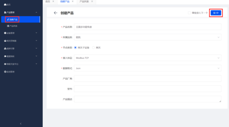Expand the 规则引擎 menu chevron
The height and width of the screenshot is (127, 229).
tap(36, 49)
